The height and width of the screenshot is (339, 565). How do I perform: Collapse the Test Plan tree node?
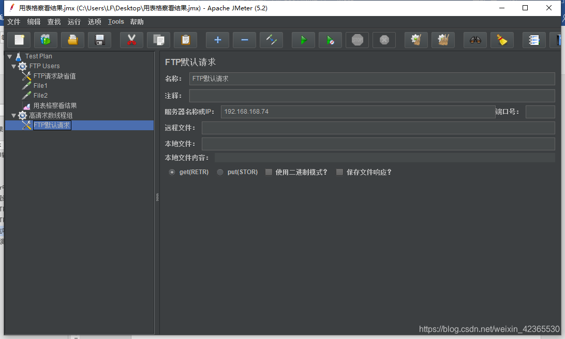9,56
